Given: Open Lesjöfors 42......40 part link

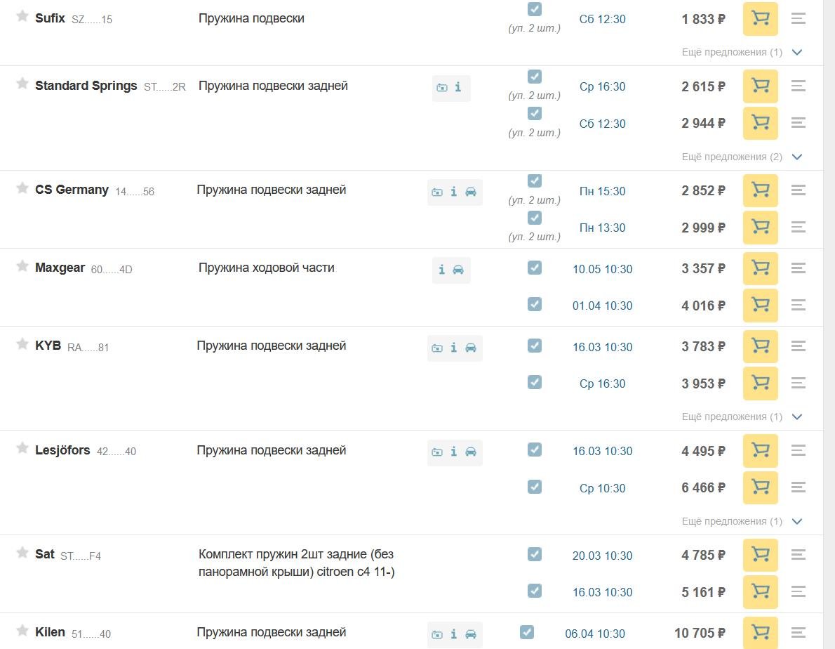Looking at the screenshot, I should coord(116,452).
